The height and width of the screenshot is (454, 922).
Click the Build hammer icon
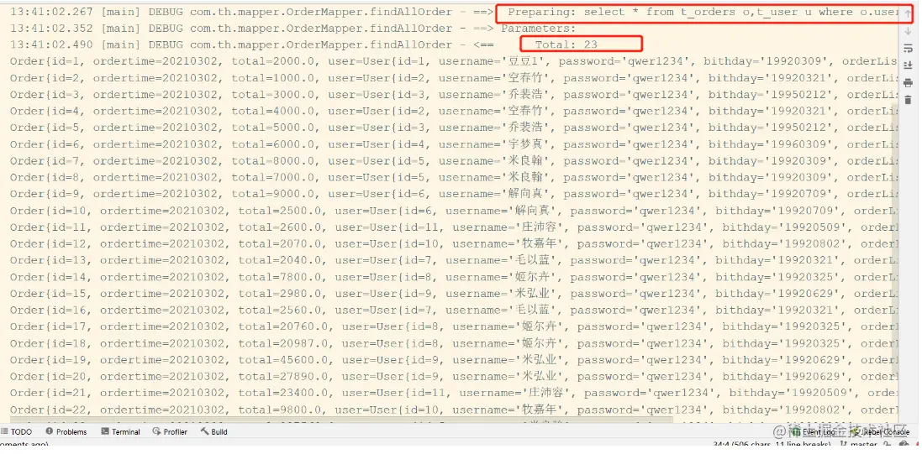click(204, 431)
